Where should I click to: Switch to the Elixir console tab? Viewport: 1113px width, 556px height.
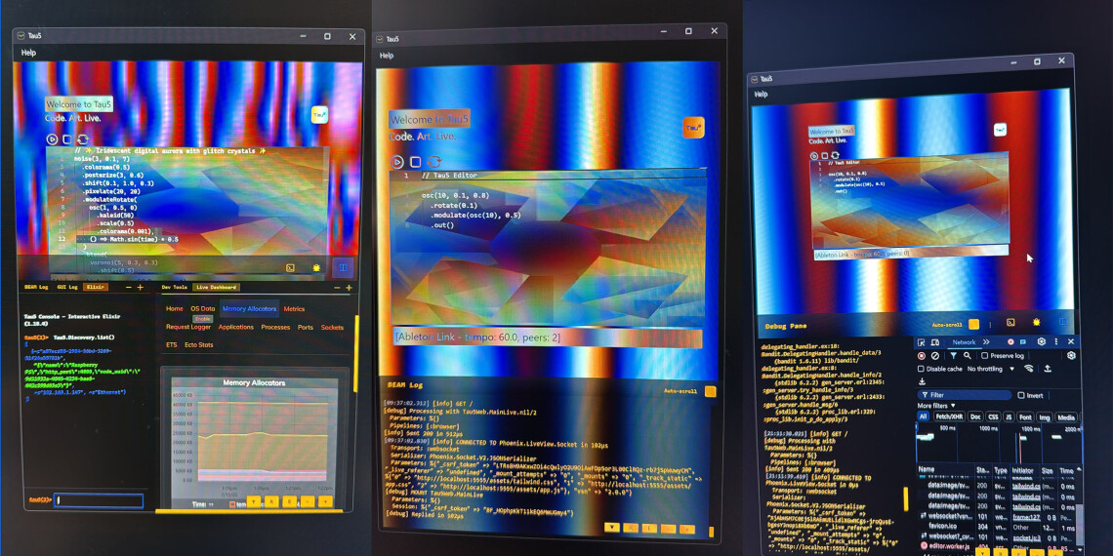96,288
